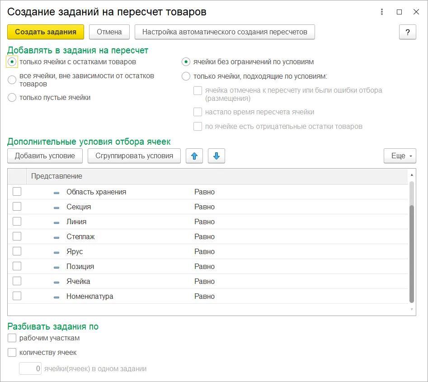Click the dash icon beside Область хранения
Viewport: 428px width, 382px height.
56,193
